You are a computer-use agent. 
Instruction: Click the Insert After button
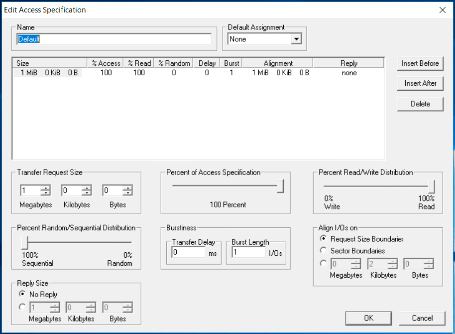pyautogui.click(x=420, y=83)
